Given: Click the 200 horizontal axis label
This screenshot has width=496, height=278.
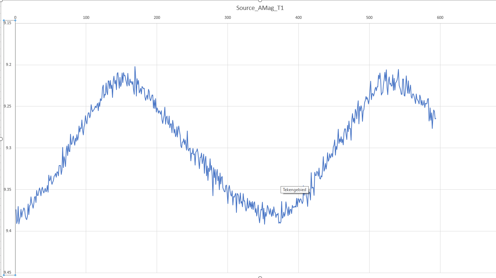Looking at the screenshot, I should click(157, 17).
